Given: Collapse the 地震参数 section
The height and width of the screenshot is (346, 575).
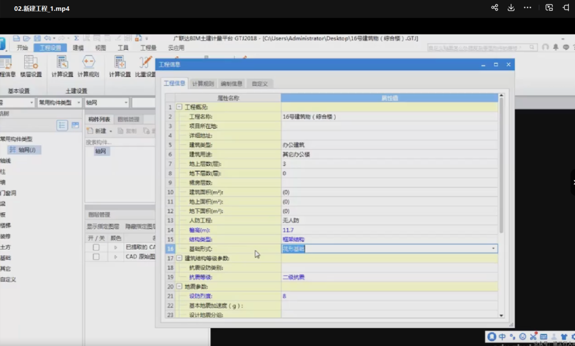Looking at the screenshot, I should click(x=179, y=286).
